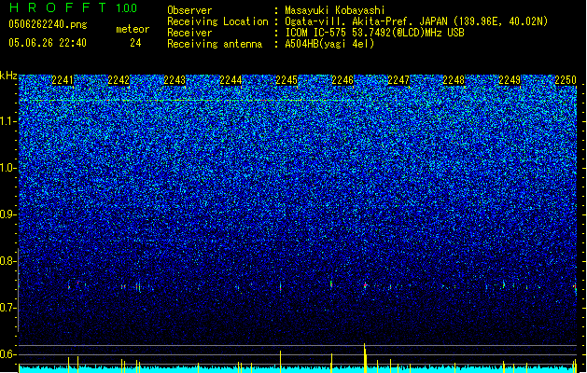This screenshot has width=587, height=373.
Task: Click the 'Receiving antenna' field label
Action: tap(215, 44)
